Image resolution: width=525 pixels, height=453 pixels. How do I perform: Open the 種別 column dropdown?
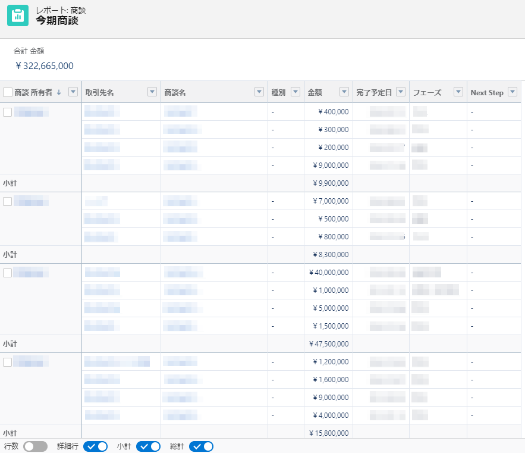tap(295, 92)
